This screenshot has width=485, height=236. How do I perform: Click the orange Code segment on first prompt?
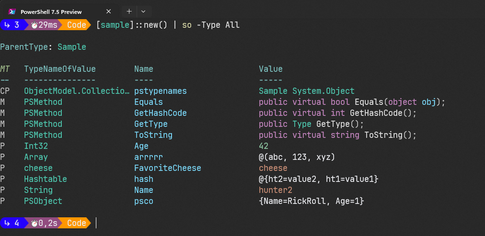pos(77,25)
